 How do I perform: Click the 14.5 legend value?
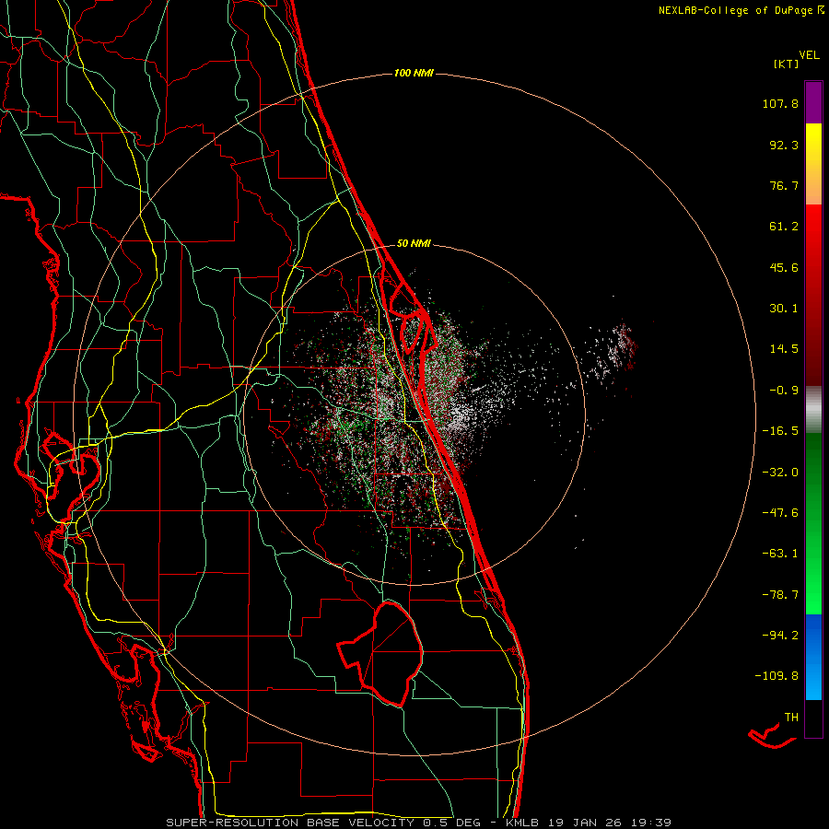(784, 349)
